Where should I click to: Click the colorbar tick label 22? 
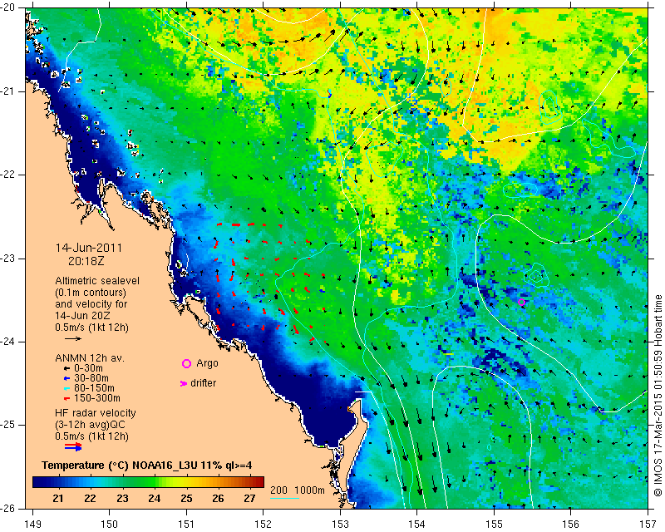click(90, 499)
